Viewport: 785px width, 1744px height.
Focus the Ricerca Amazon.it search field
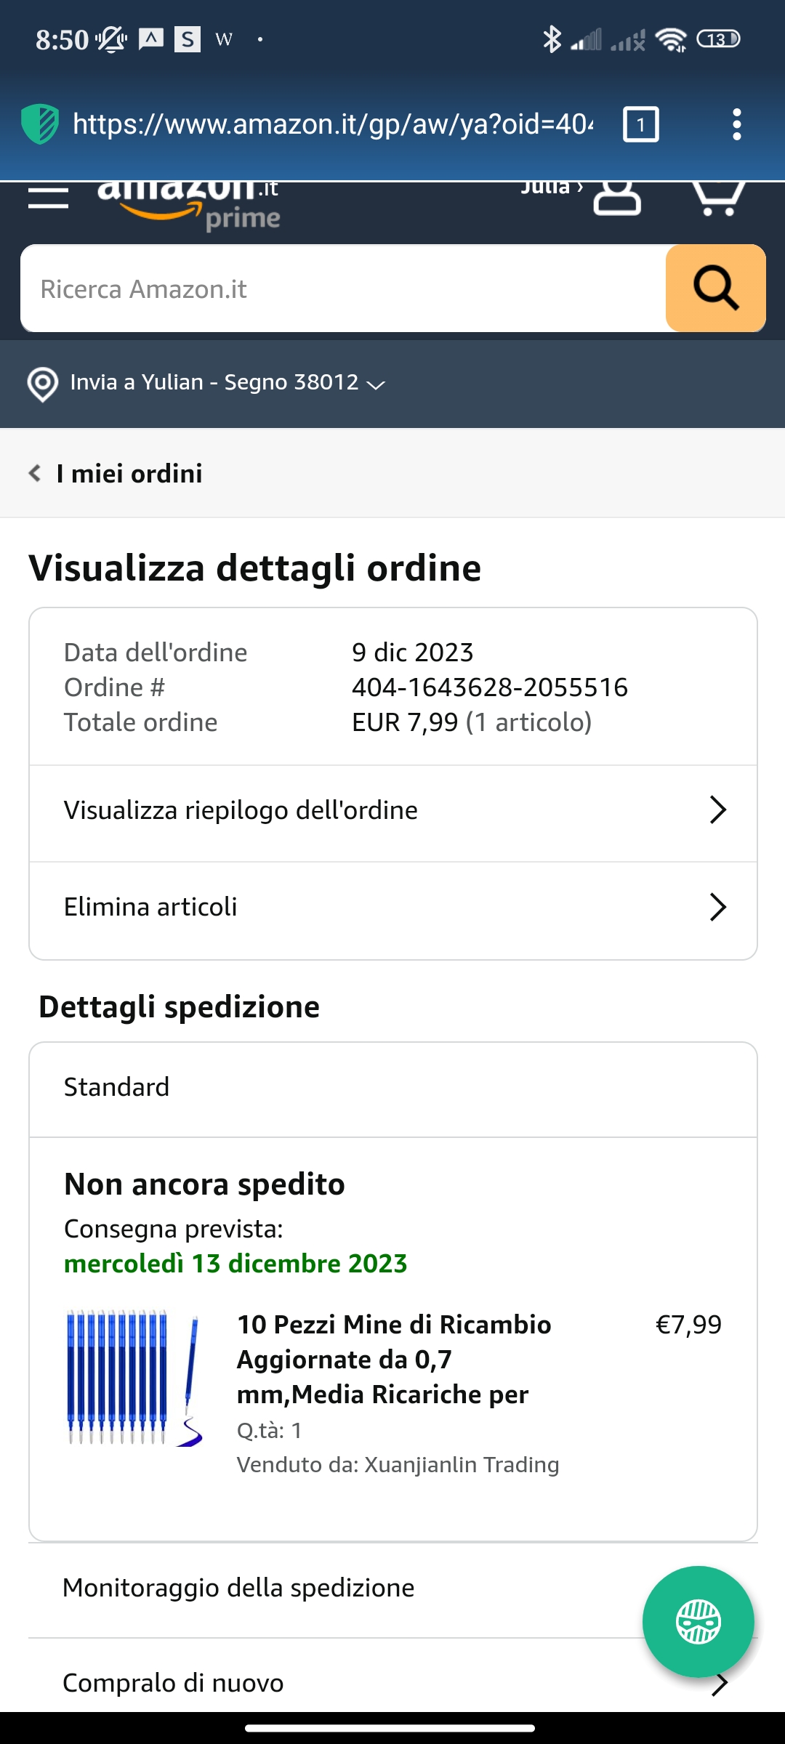click(x=343, y=288)
